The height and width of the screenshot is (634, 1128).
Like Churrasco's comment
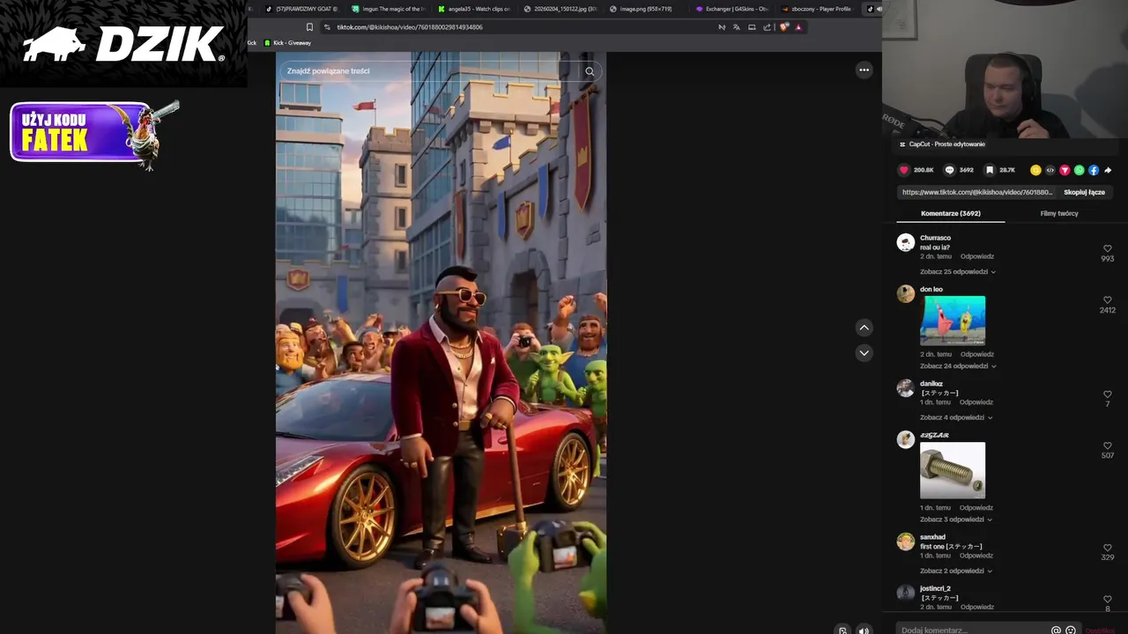1108,249
